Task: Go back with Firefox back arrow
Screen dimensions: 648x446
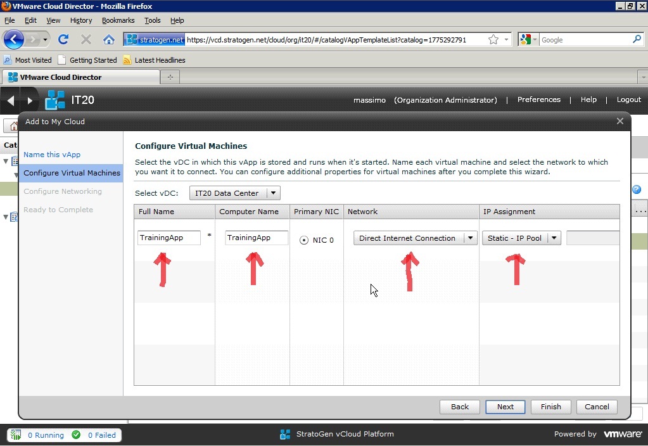Action: [x=14, y=40]
